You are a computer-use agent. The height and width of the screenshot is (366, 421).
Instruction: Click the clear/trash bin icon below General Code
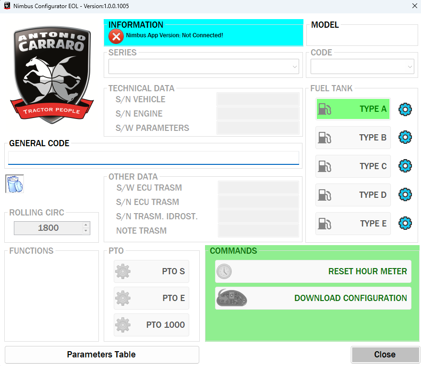(14, 183)
